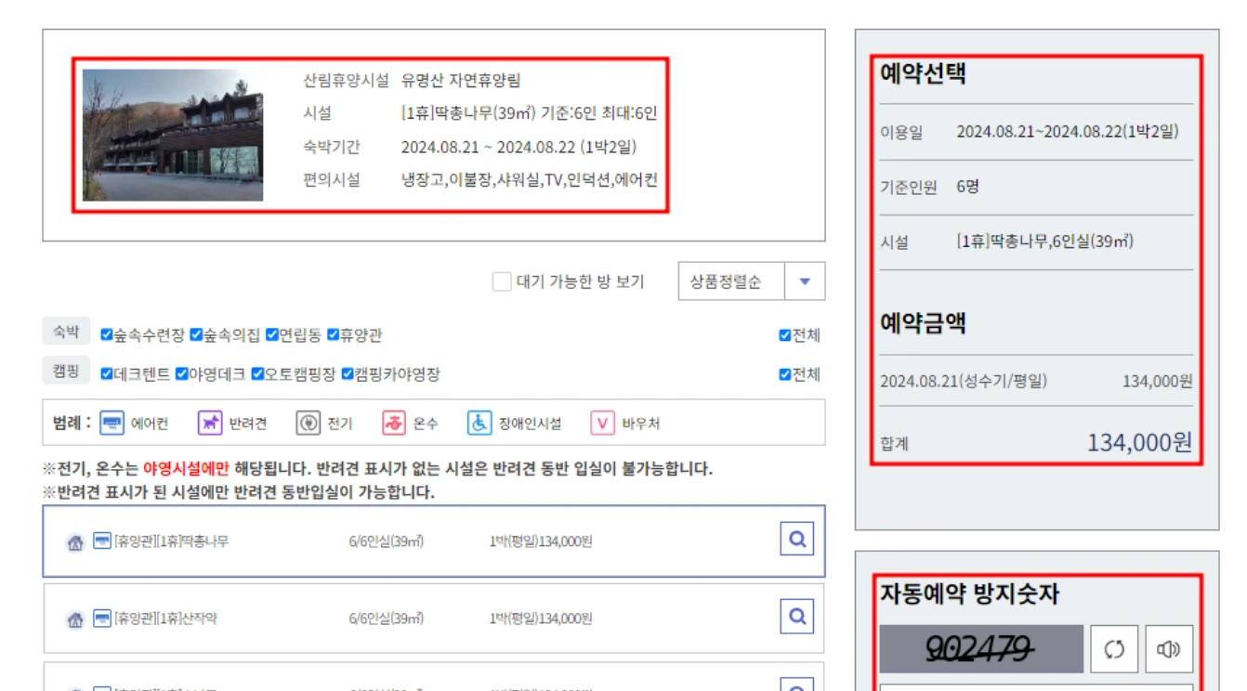
Task: Click air conditioner icon in 산작약 row
Action: [102, 619]
